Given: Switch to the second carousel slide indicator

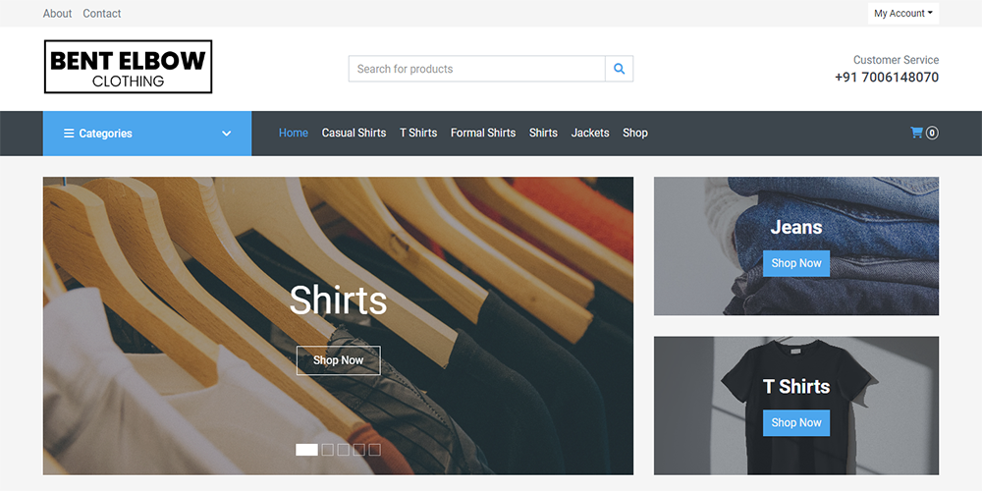Looking at the screenshot, I should 328,450.
